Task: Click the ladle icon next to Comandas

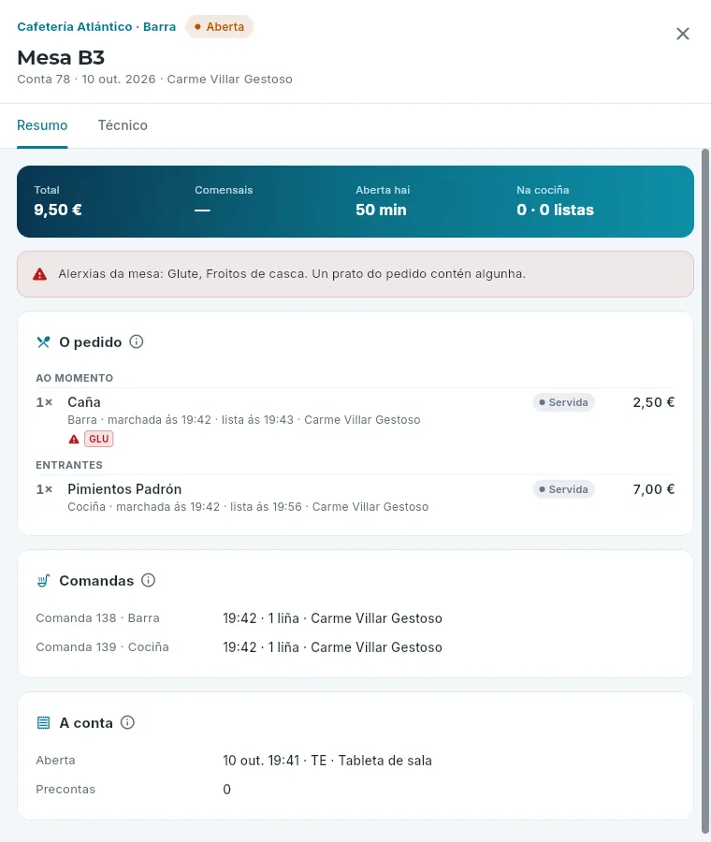Action: tap(43, 580)
